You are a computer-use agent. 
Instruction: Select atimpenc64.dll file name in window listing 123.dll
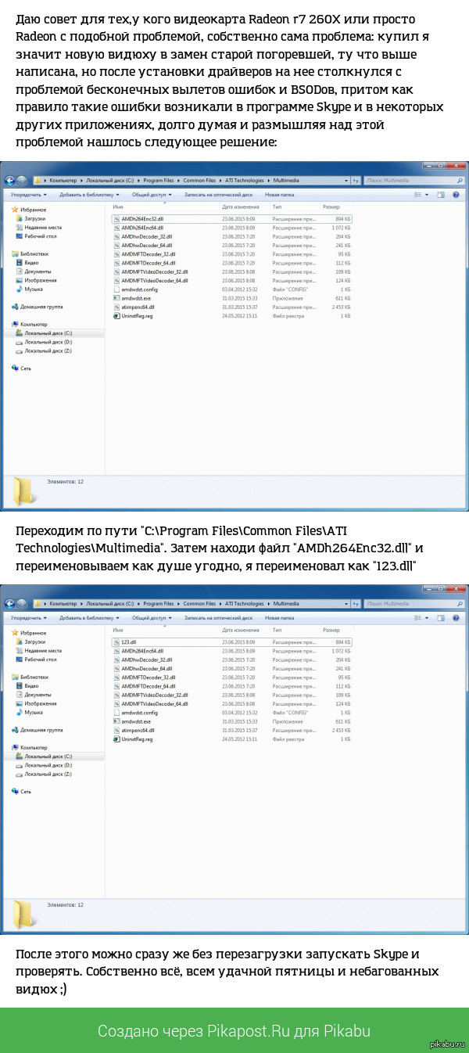point(139,730)
